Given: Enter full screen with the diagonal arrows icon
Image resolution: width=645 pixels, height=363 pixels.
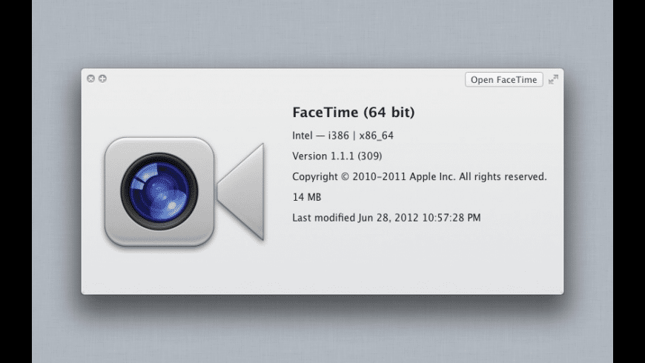Looking at the screenshot, I should (x=553, y=80).
